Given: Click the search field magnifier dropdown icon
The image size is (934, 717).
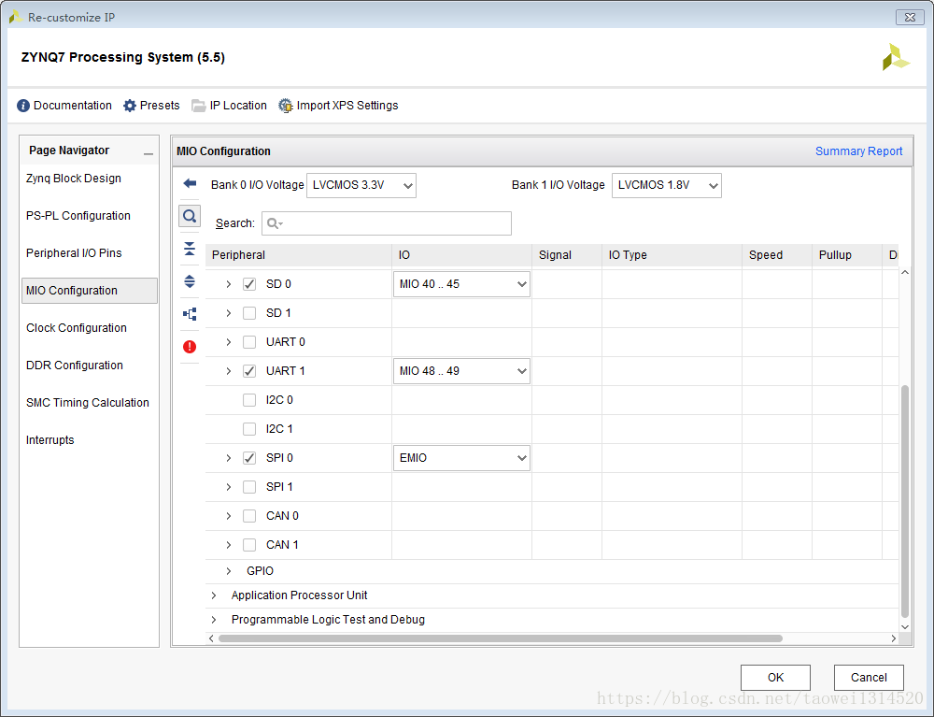Looking at the screenshot, I should coord(275,223).
